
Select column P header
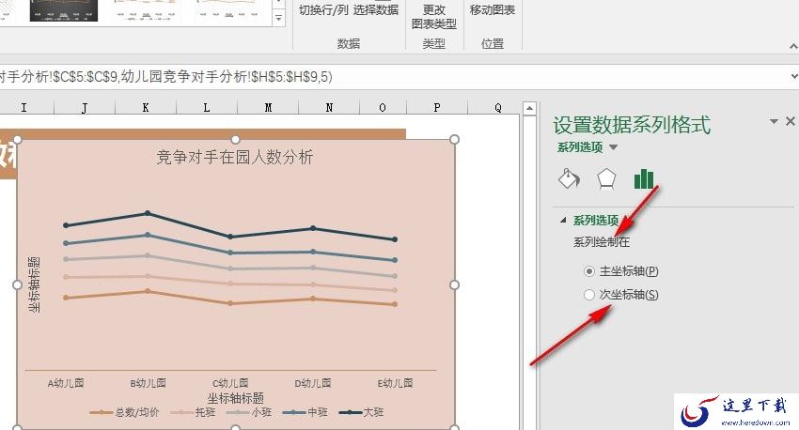437,107
